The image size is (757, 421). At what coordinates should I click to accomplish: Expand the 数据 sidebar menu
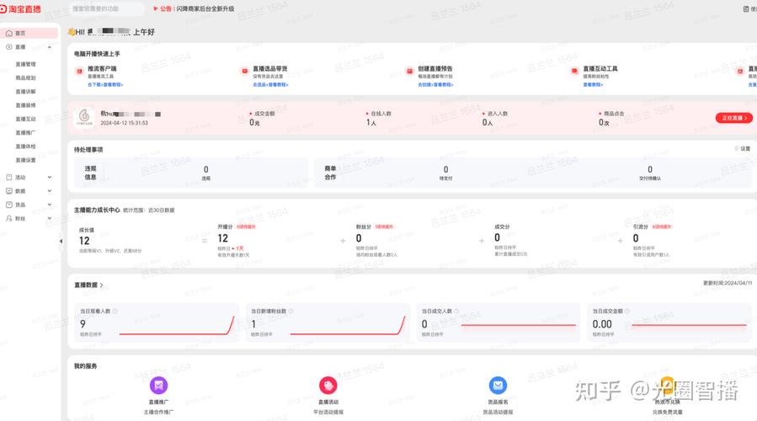(x=50, y=191)
